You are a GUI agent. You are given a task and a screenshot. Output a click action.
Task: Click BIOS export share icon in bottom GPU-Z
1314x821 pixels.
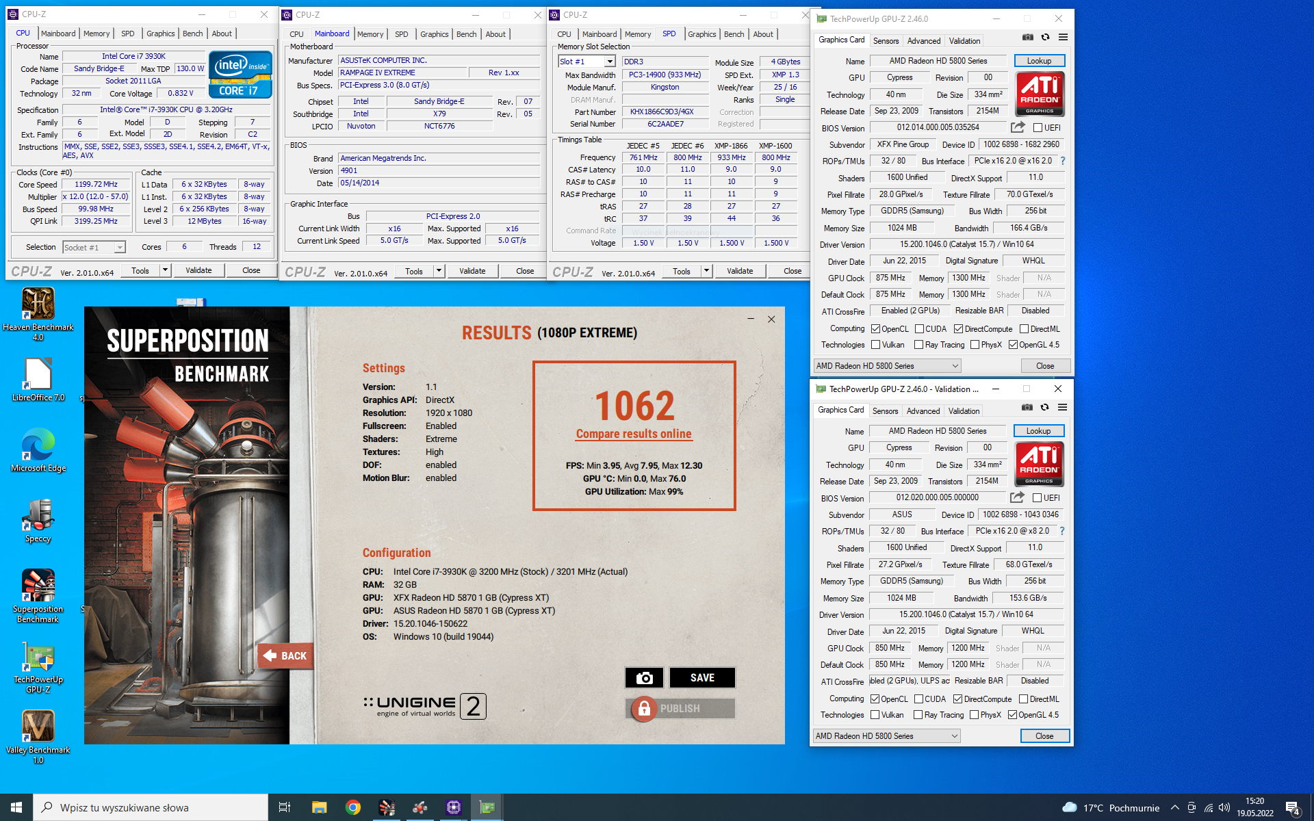[1017, 497]
